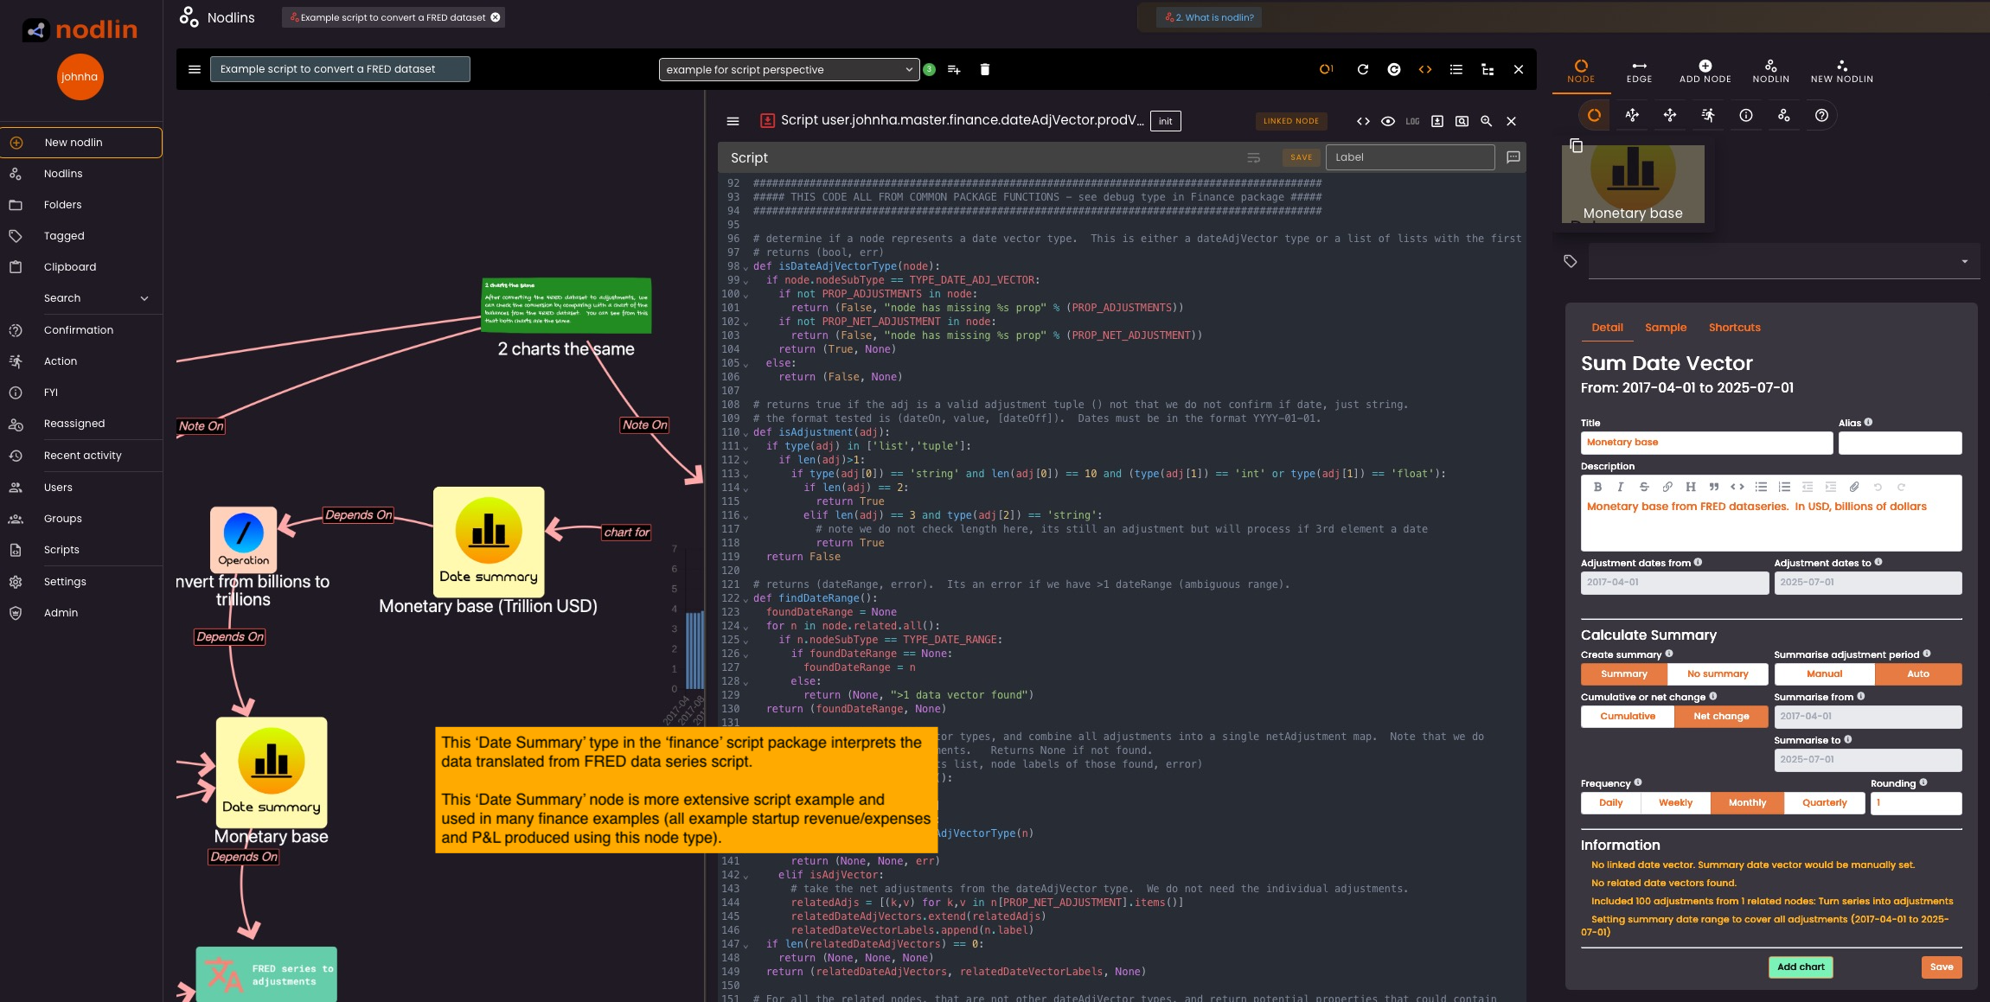Screen dimensions: 1990x1002
Task: Open the script perspective dropdown
Action: coord(787,69)
